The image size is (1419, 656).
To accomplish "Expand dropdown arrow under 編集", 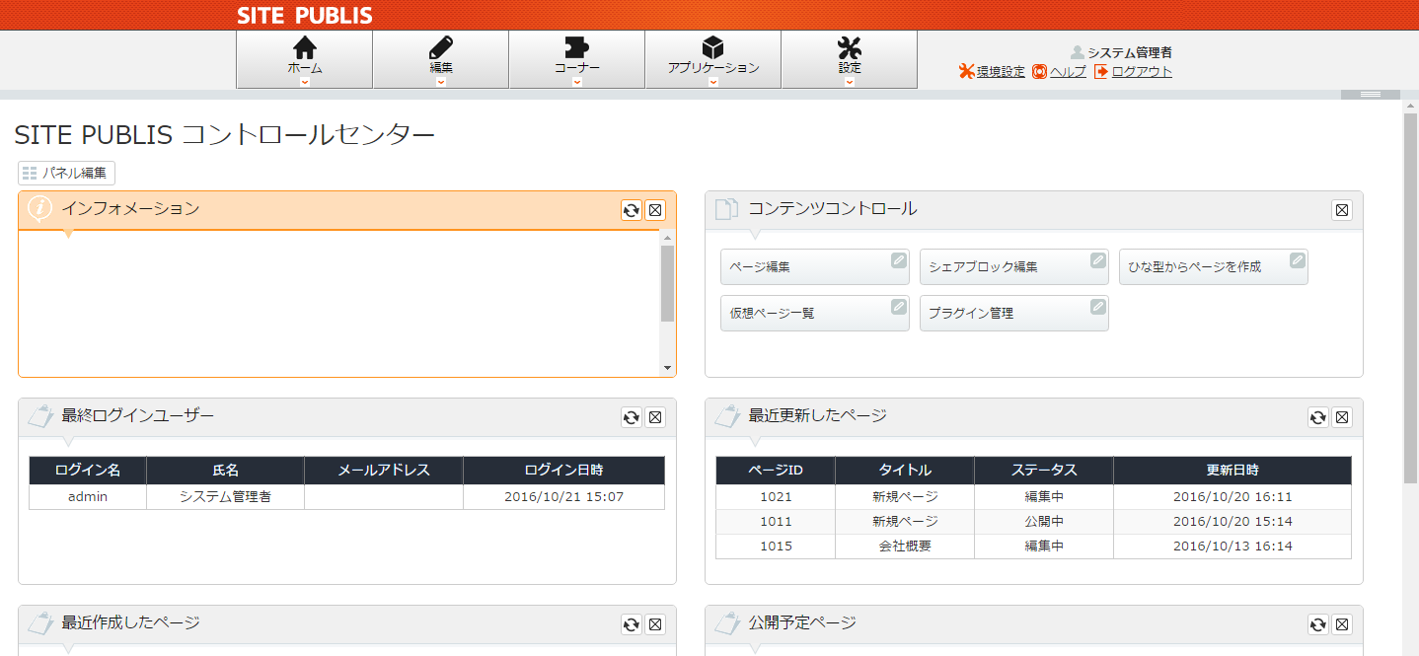I will (x=441, y=82).
